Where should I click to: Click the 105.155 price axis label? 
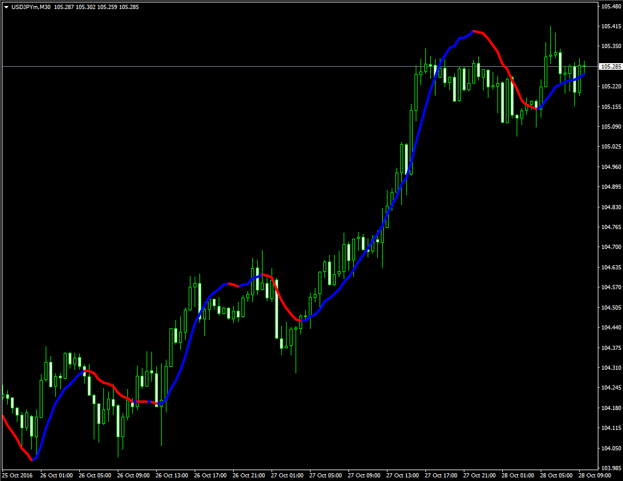tap(611, 106)
